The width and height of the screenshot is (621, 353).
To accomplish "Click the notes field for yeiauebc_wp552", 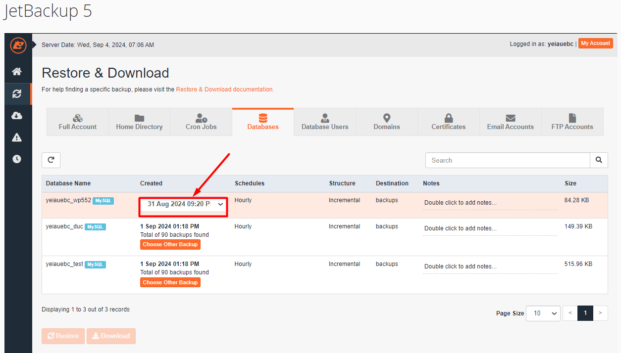I will (x=490, y=203).
